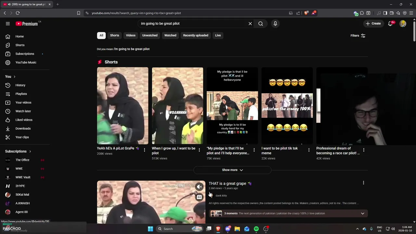Open the account avatar menu
Image resolution: width=416 pixels, height=234 pixels.
pos(403,23)
